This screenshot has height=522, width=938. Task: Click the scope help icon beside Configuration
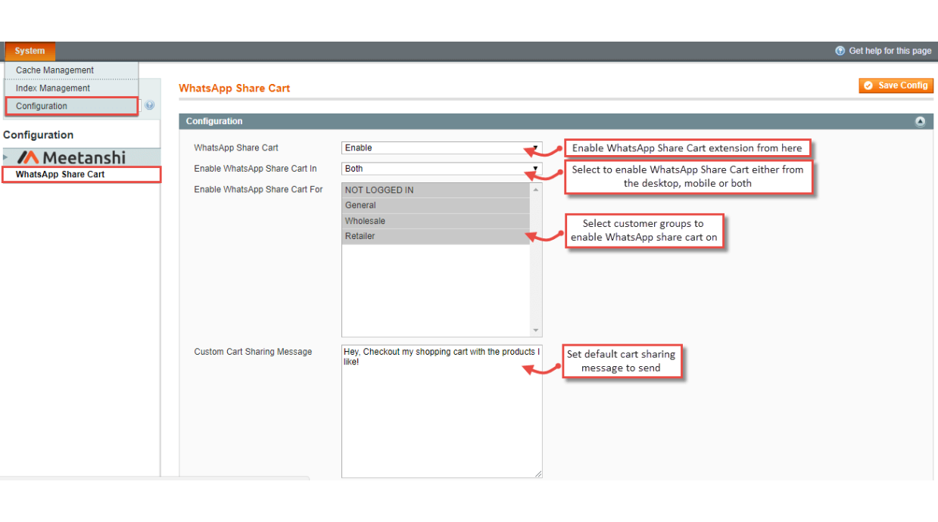point(150,106)
